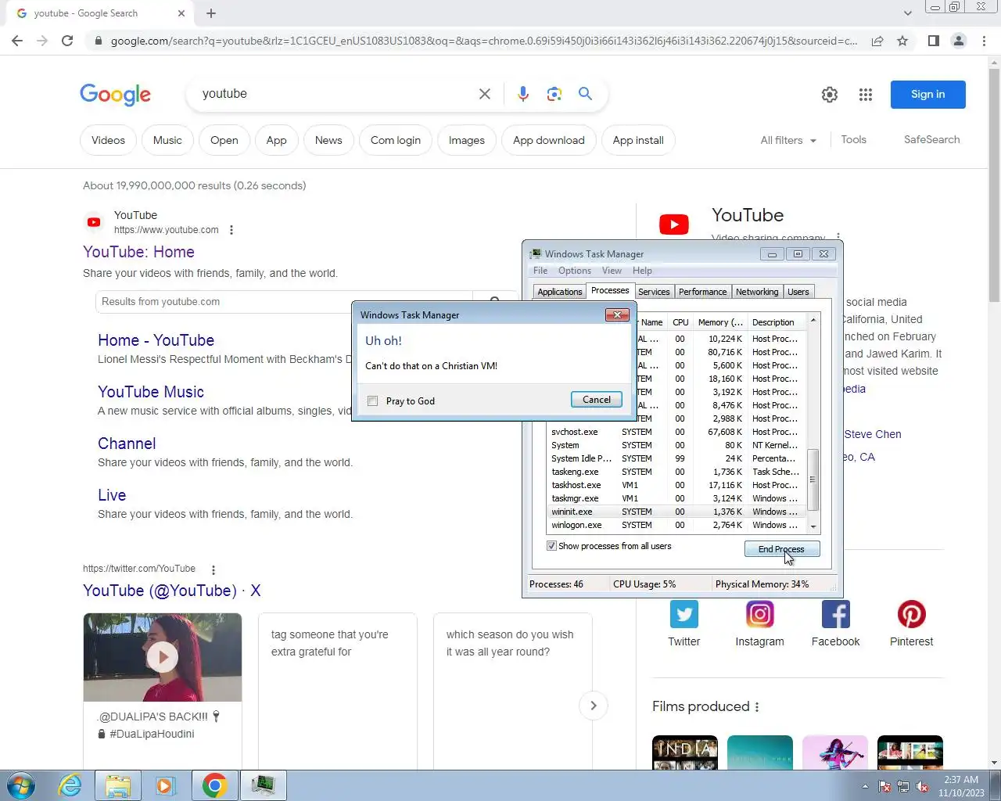This screenshot has height=801, width=1001.
Task: Select the wininit.exe process row
Action: [677, 512]
